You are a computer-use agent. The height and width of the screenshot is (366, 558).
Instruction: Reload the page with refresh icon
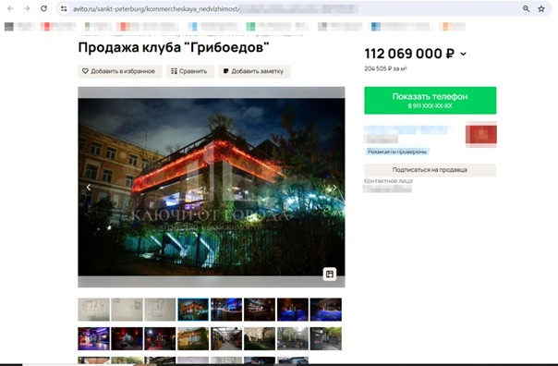click(x=43, y=8)
